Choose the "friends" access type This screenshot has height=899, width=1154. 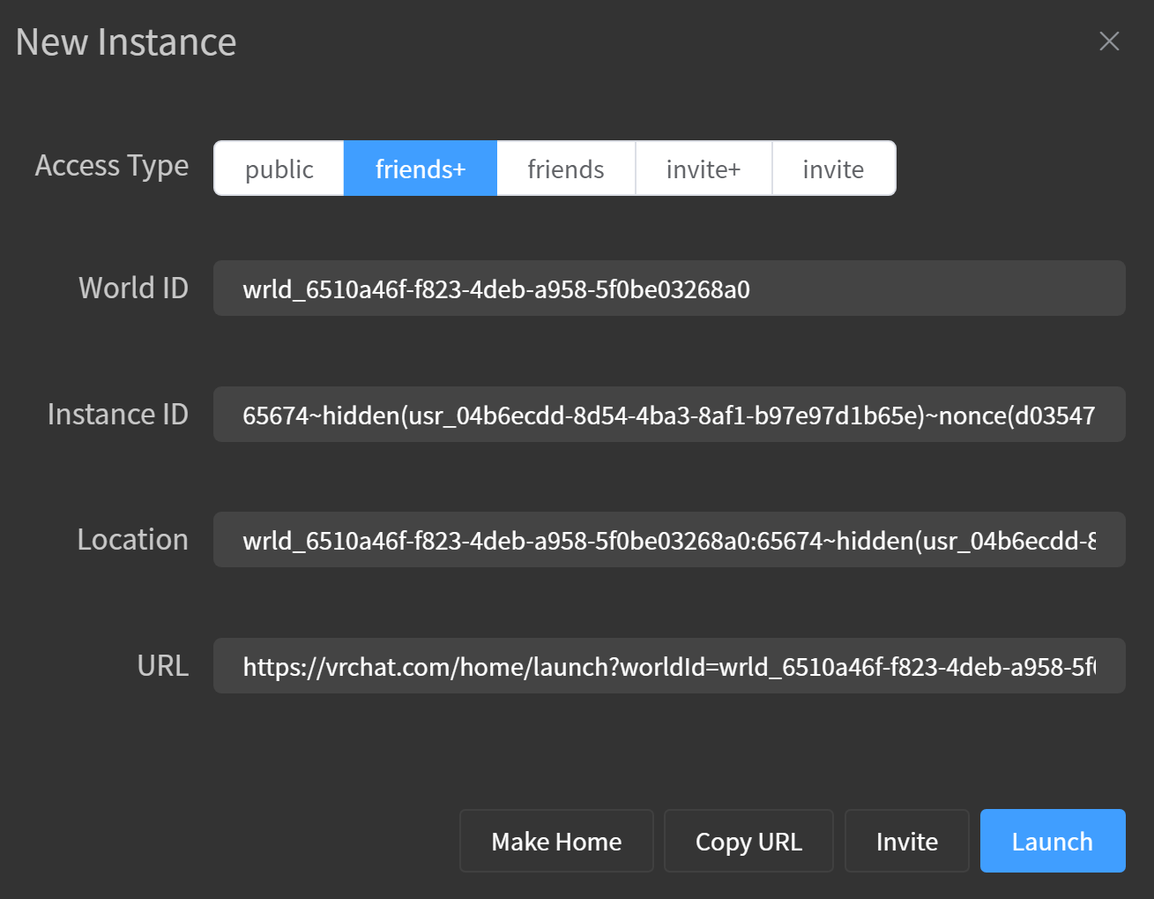[x=565, y=168]
